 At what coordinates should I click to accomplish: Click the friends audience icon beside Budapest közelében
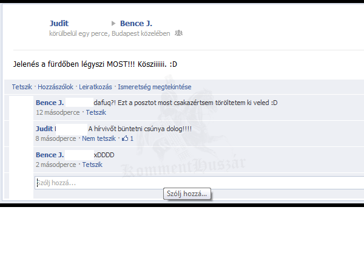179,33
